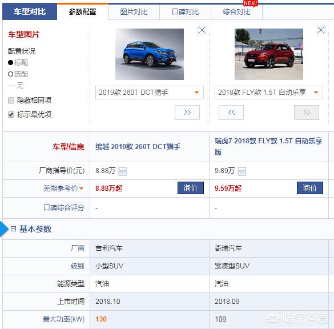
Task: Click the 车型图片 heading
Action: point(24,34)
